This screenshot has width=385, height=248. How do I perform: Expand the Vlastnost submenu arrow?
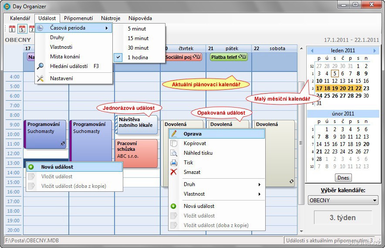coord(260,194)
